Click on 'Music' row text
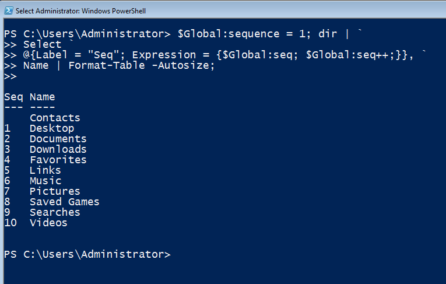The width and height of the screenshot is (446, 284). tap(45, 181)
